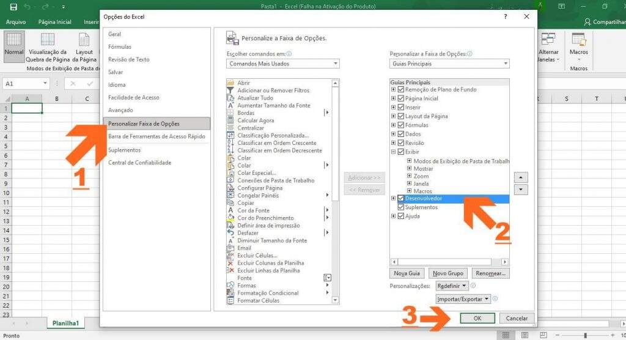This screenshot has width=626, height=340.
Task: Toggle the Desenvolvedor checkbox
Action: pyautogui.click(x=401, y=198)
